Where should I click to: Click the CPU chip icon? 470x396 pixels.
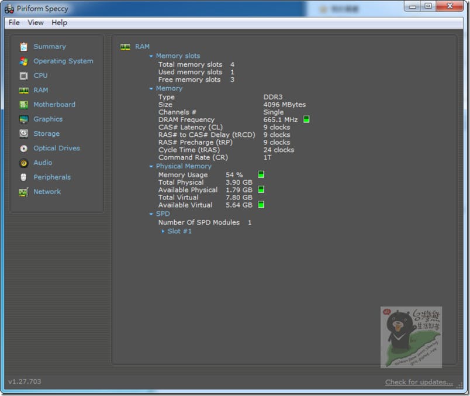coord(24,76)
